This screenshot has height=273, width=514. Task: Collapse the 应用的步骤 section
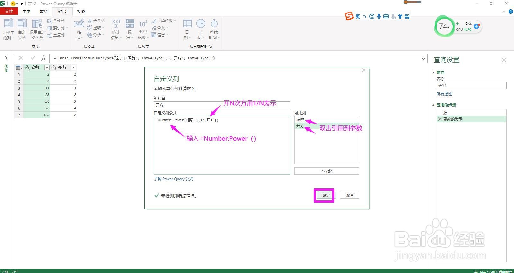pos(434,105)
